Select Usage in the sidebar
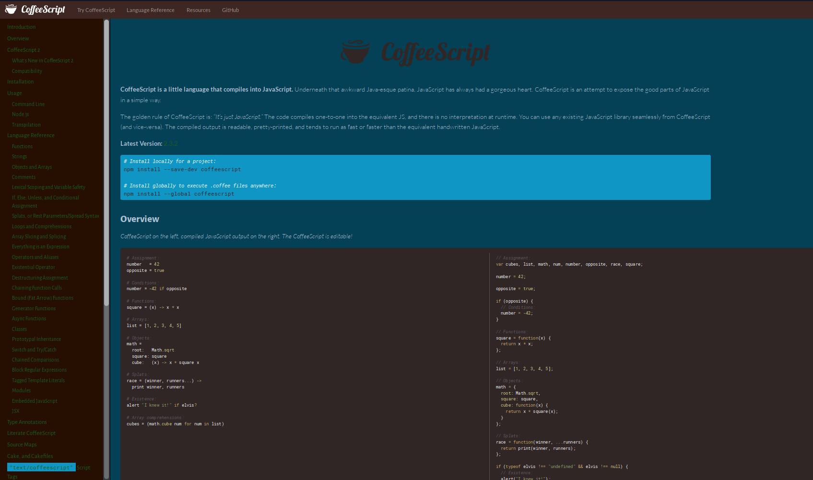Screen dimensions: 813x480 click(x=14, y=93)
